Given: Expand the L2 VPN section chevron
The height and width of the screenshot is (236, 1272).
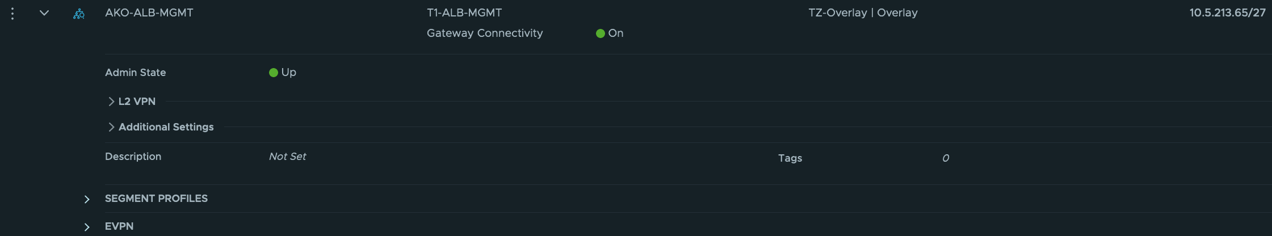Looking at the screenshot, I should [111, 102].
